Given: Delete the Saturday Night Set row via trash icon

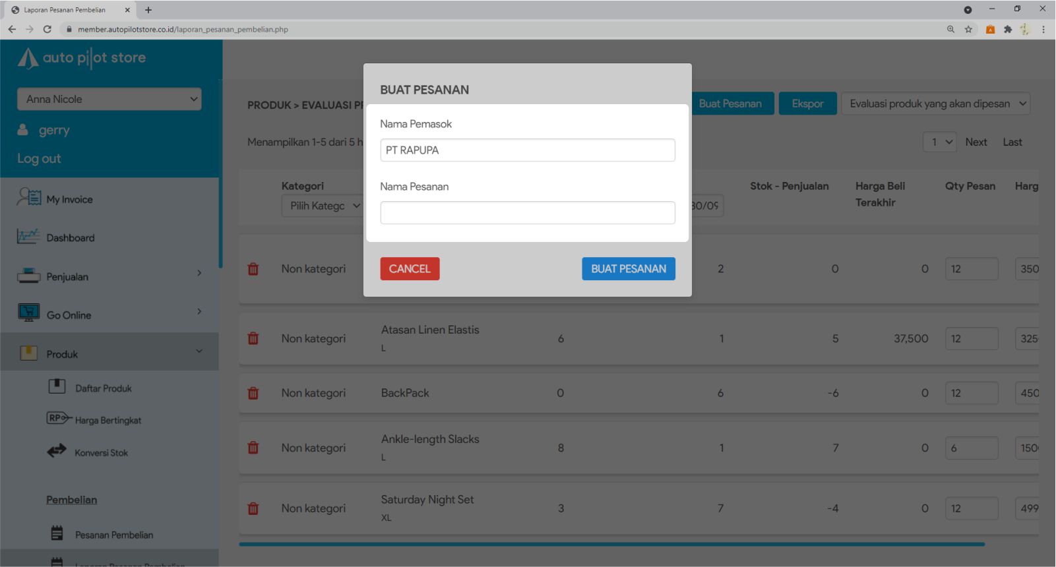Looking at the screenshot, I should point(253,509).
